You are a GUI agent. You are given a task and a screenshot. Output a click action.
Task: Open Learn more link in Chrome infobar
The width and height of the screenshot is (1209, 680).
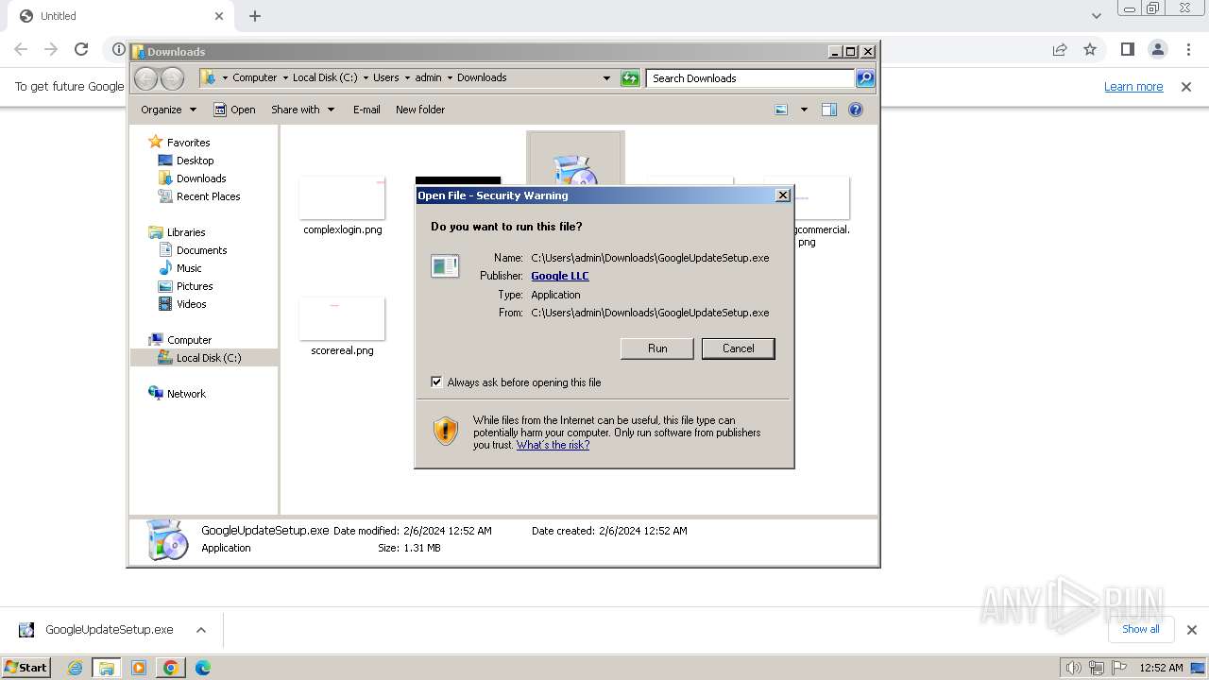[1133, 86]
